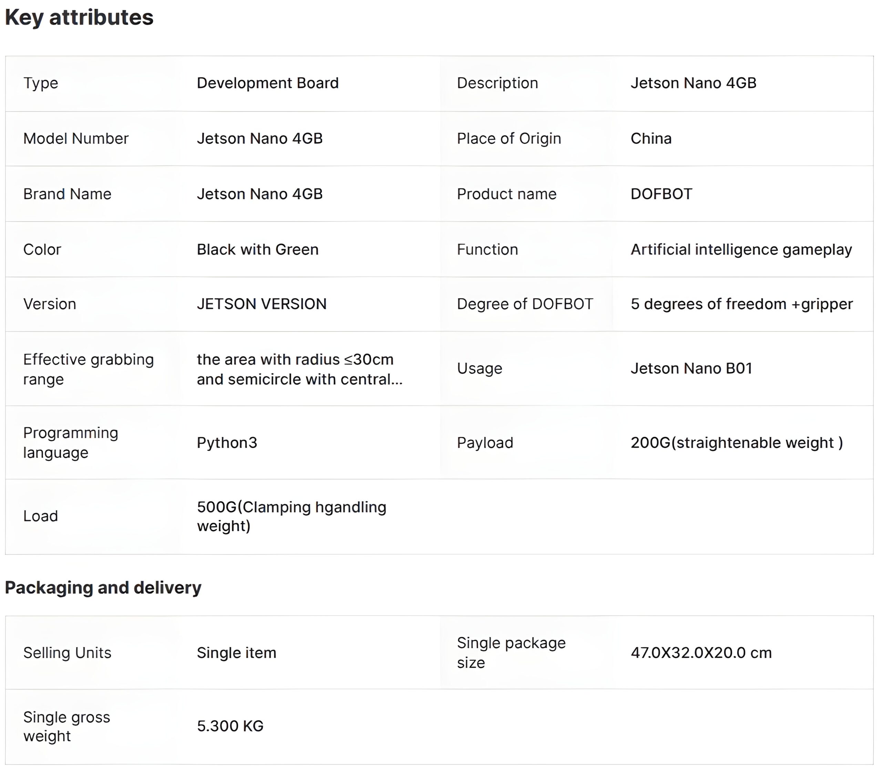Click the 'Single package size' label

coord(511,653)
